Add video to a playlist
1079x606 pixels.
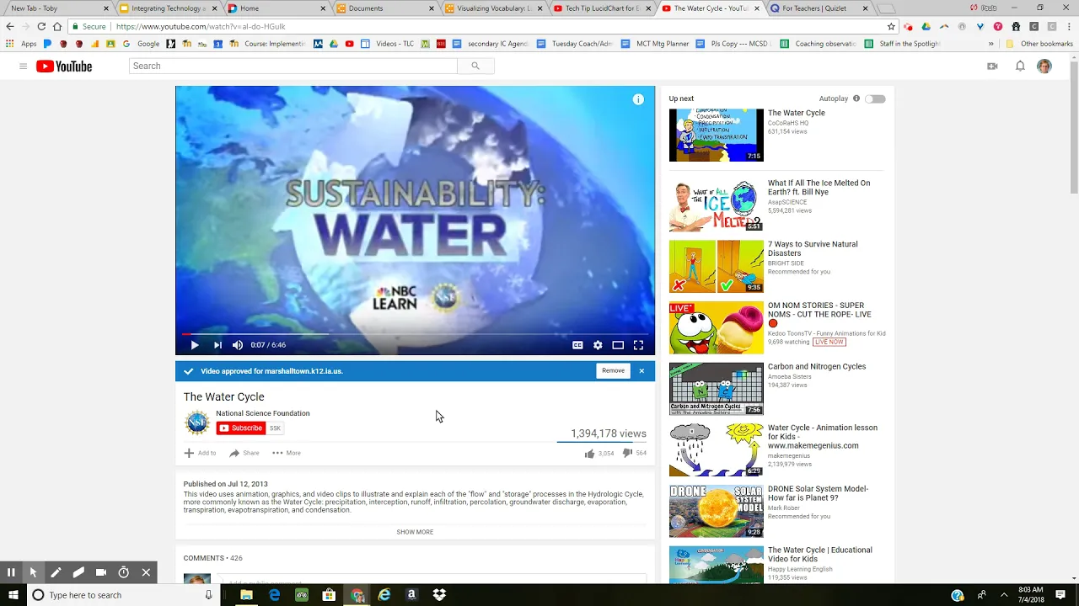click(201, 453)
